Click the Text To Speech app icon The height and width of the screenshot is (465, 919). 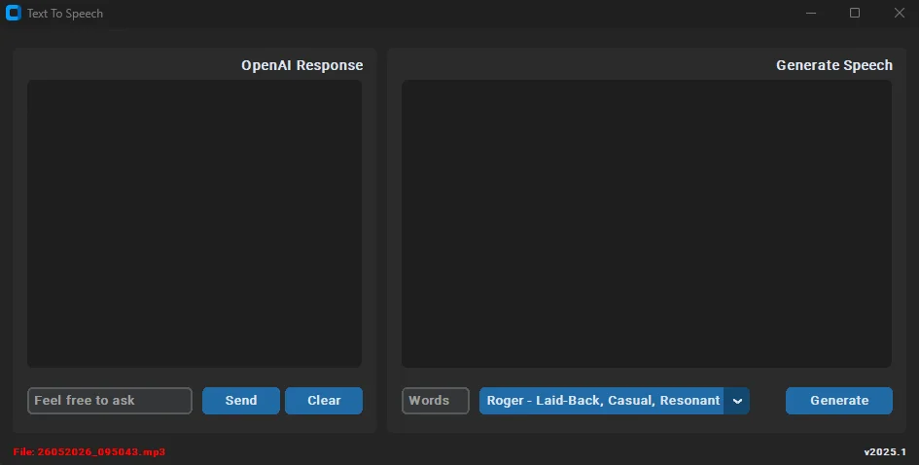pos(13,13)
